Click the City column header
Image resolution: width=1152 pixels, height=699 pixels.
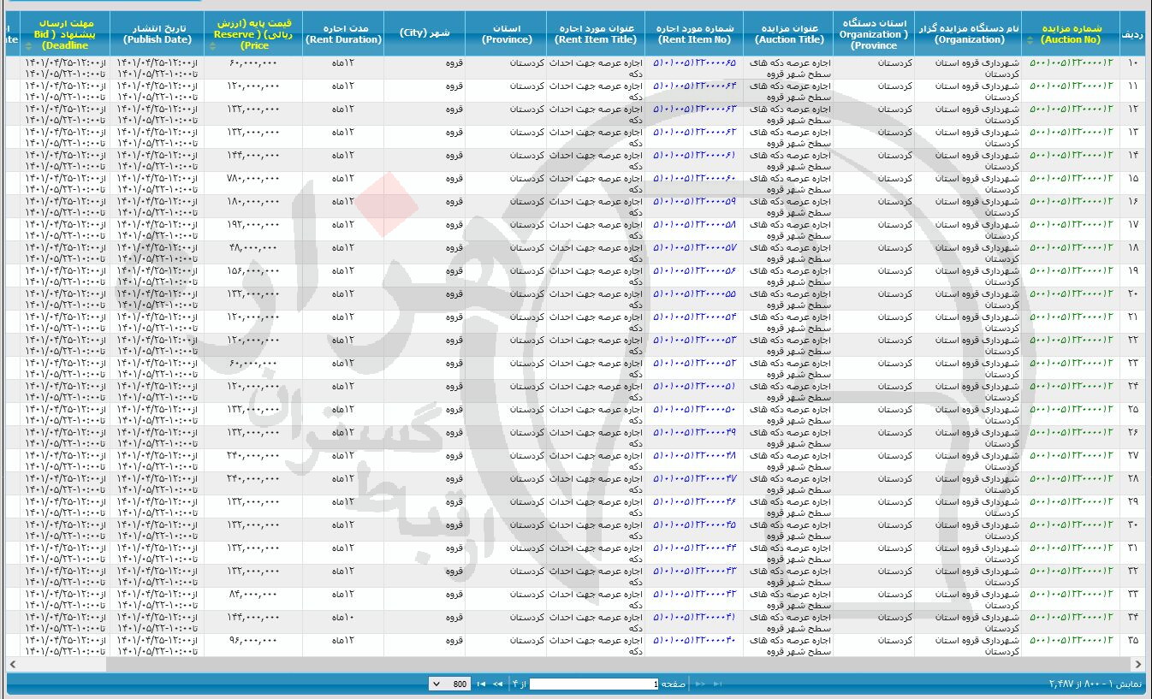(425, 33)
